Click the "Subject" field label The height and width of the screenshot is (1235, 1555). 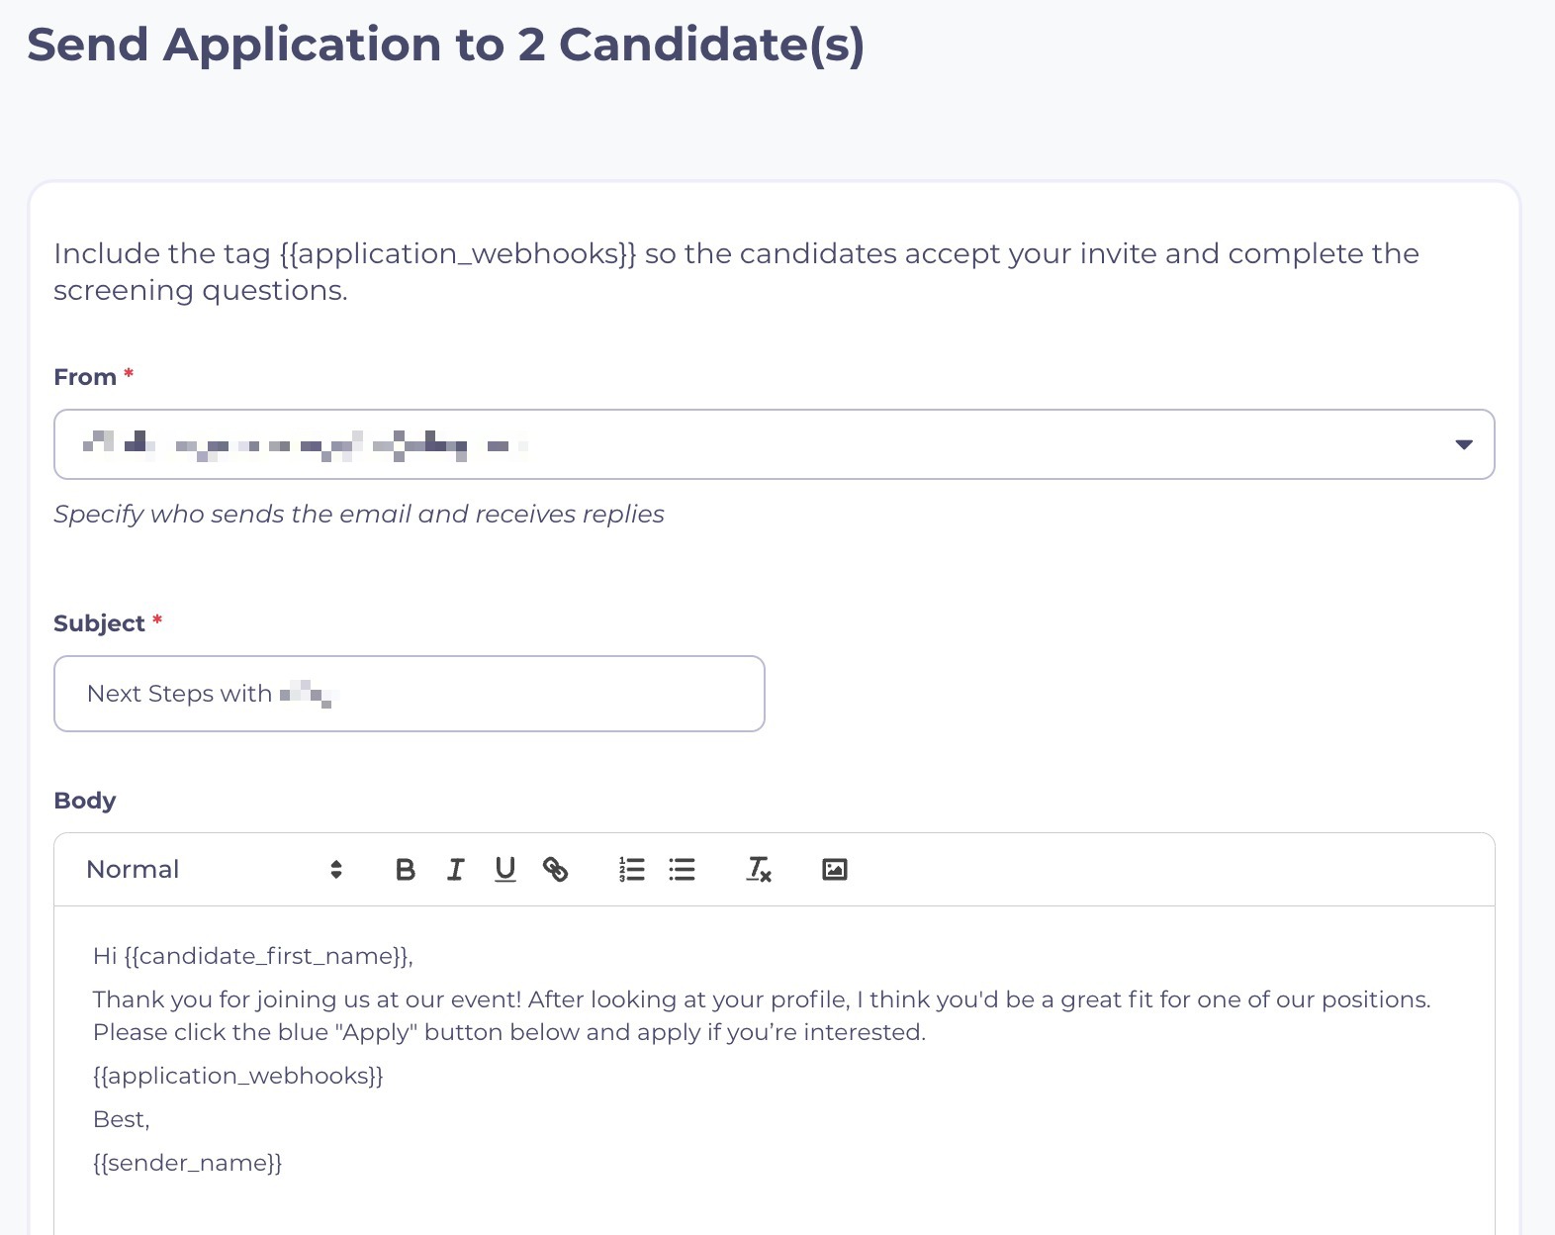pos(99,623)
